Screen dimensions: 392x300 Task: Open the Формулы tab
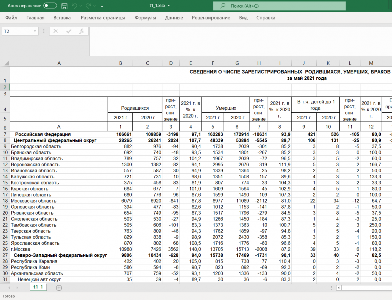click(145, 18)
